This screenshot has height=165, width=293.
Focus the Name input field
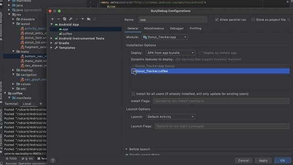click(173, 20)
